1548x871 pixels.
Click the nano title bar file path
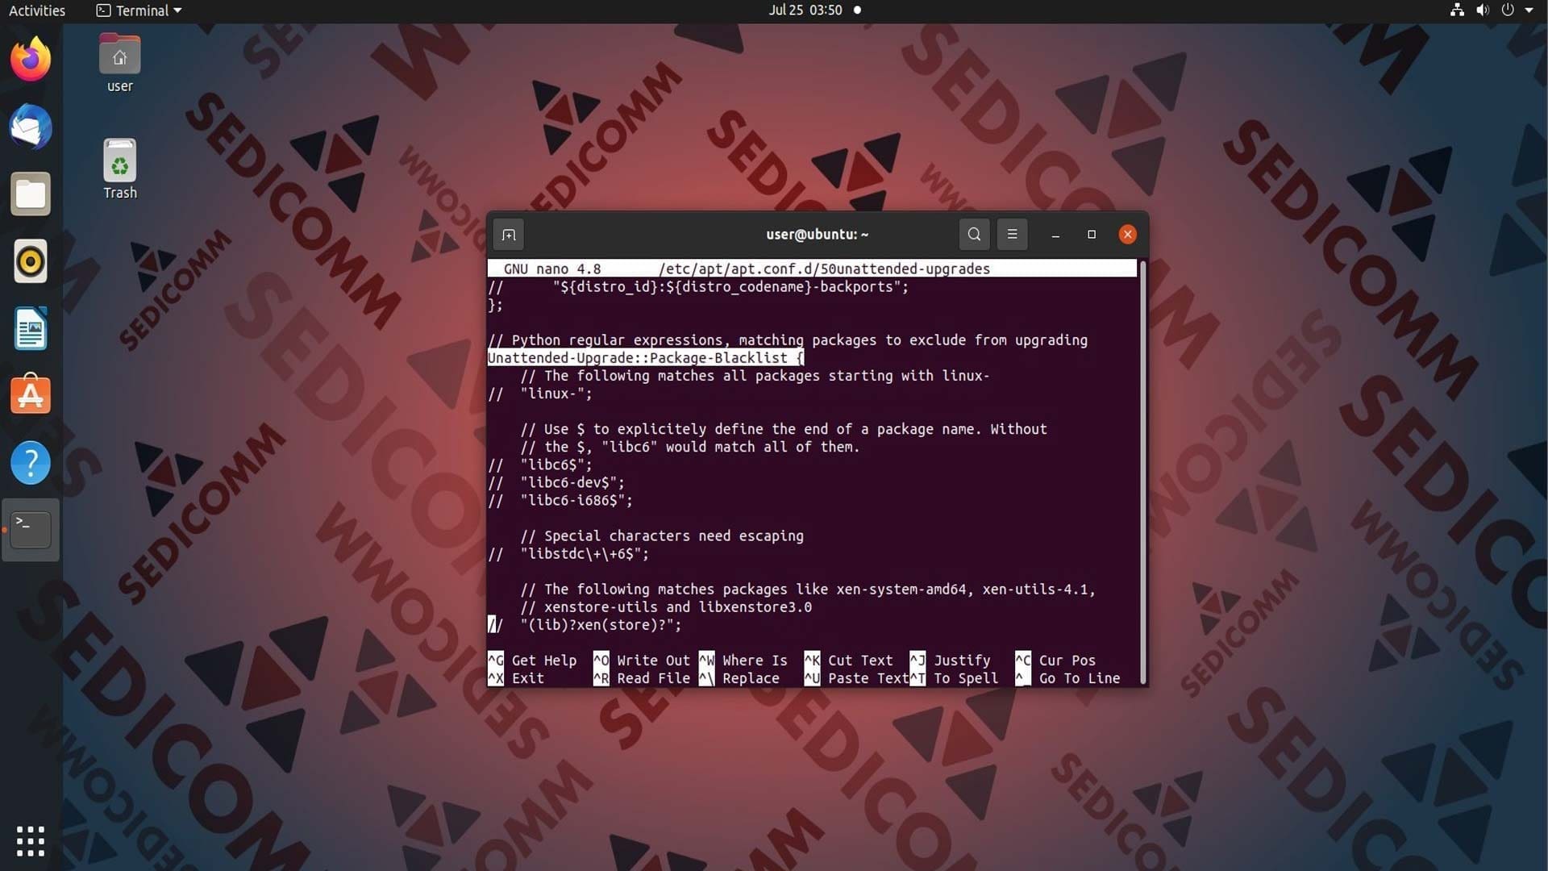tap(824, 269)
